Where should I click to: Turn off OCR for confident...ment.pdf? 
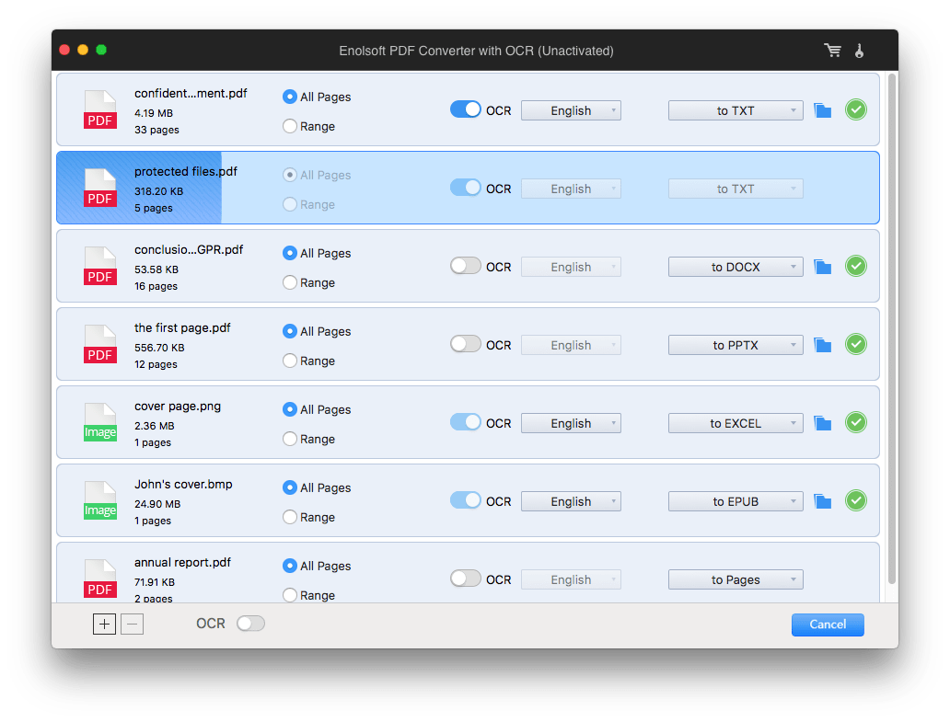(x=465, y=109)
